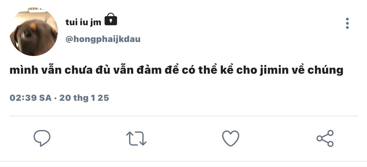Viewport: 367px width, 167px height.
Task: Retweet this post with the arrows icon
Action: [136, 138]
